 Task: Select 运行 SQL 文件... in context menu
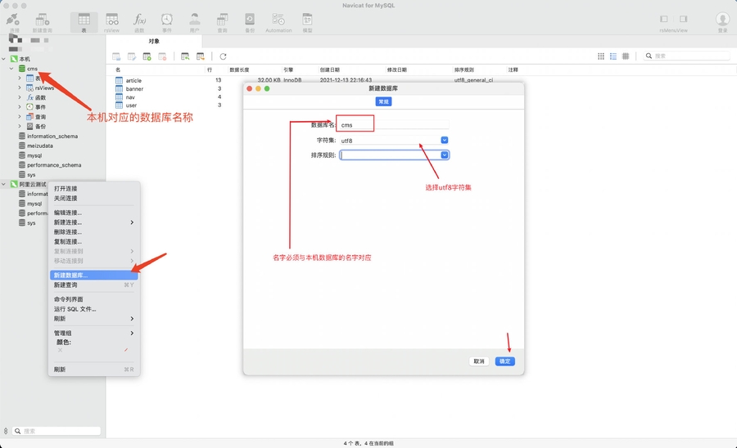pyautogui.click(x=75, y=309)
